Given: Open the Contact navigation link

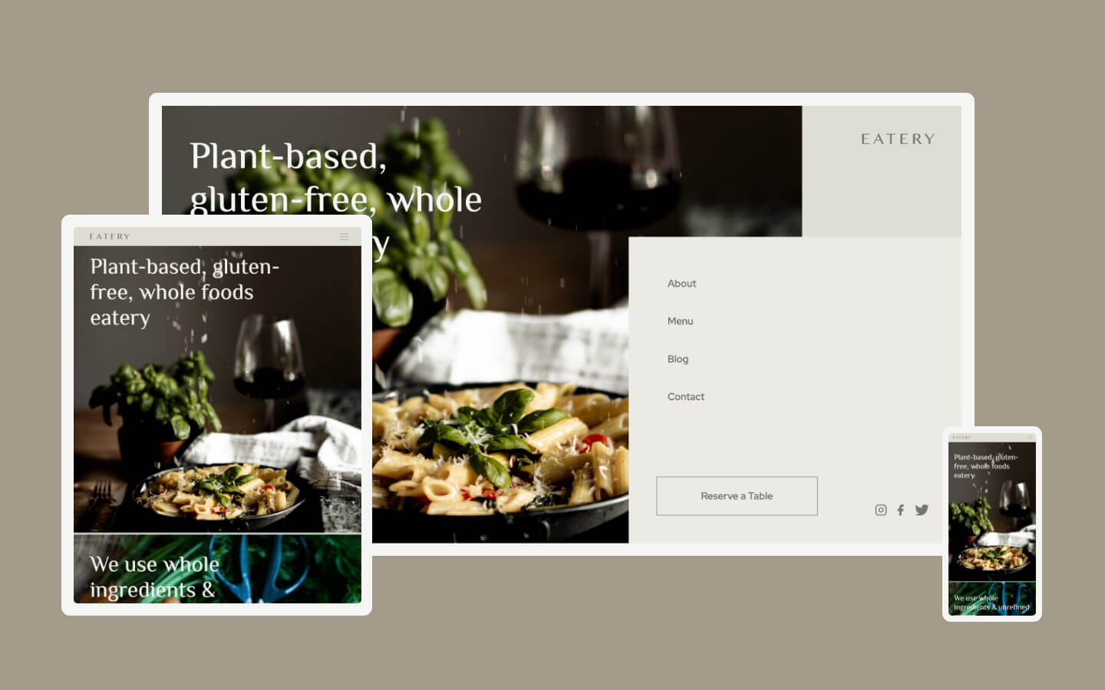Looking at the screenshot, I should click(685, 396).
